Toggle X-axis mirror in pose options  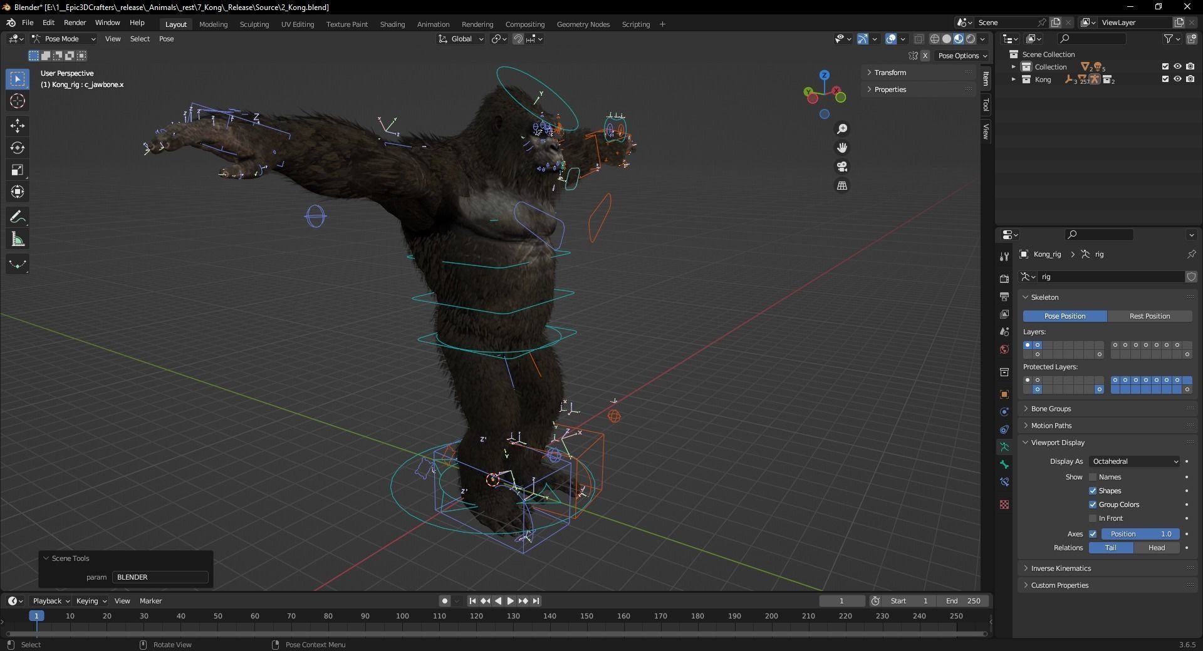pyautogui.click(x=925, y=56)
